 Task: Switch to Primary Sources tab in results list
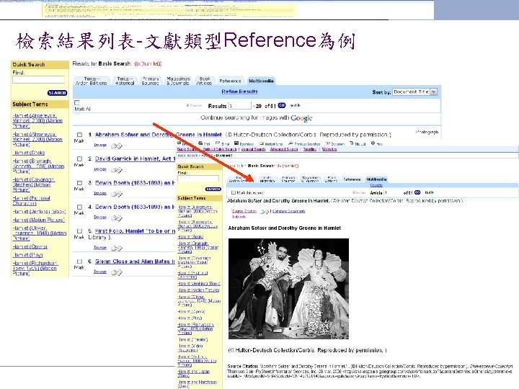tap(151, 81)
